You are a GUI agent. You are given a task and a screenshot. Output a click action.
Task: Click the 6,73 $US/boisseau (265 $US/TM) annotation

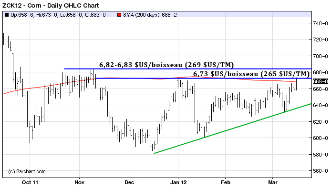pyautogui.click(x=251, y=74)
